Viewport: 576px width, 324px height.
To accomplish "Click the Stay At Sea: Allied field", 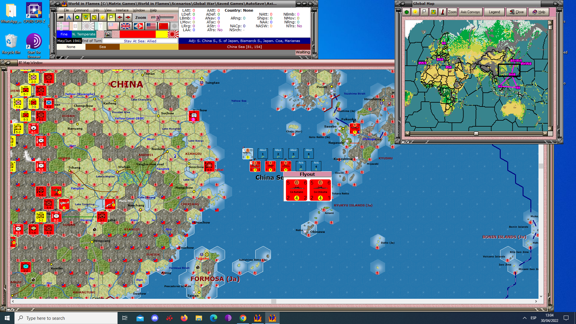I will [x=140, y=41].
